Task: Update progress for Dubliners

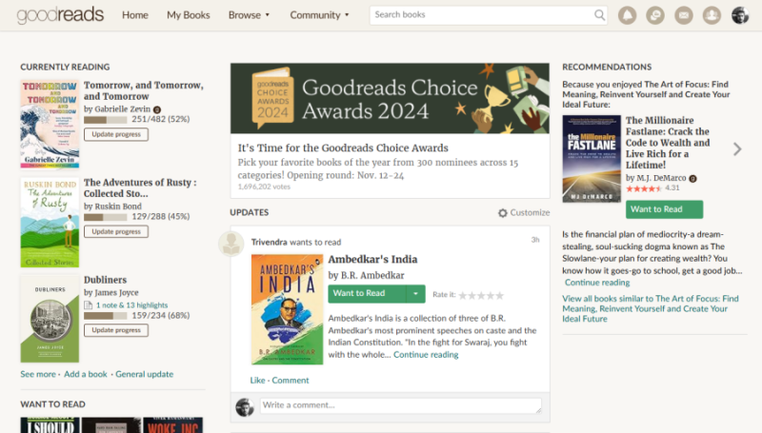Action: pyautogui.click(x=116, y=330)
